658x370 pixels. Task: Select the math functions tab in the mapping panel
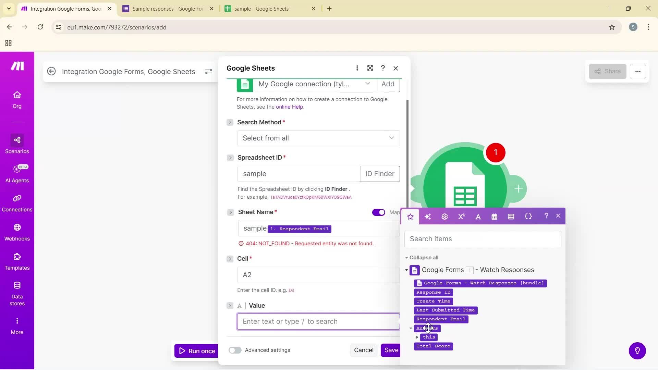tap(461, 217)
